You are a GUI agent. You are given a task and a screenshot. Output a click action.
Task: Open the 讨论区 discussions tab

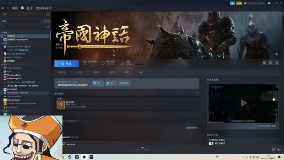[x=112, y=73]
